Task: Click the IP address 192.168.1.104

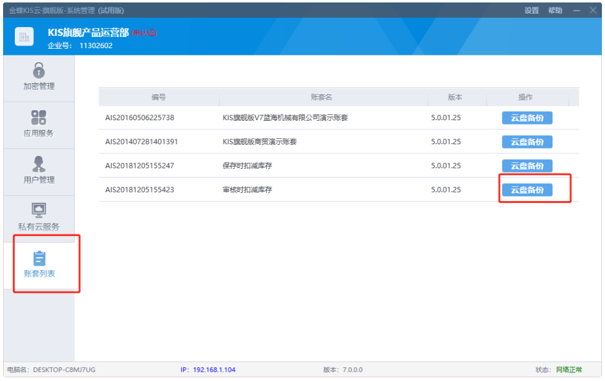Action: pos(214,370)
